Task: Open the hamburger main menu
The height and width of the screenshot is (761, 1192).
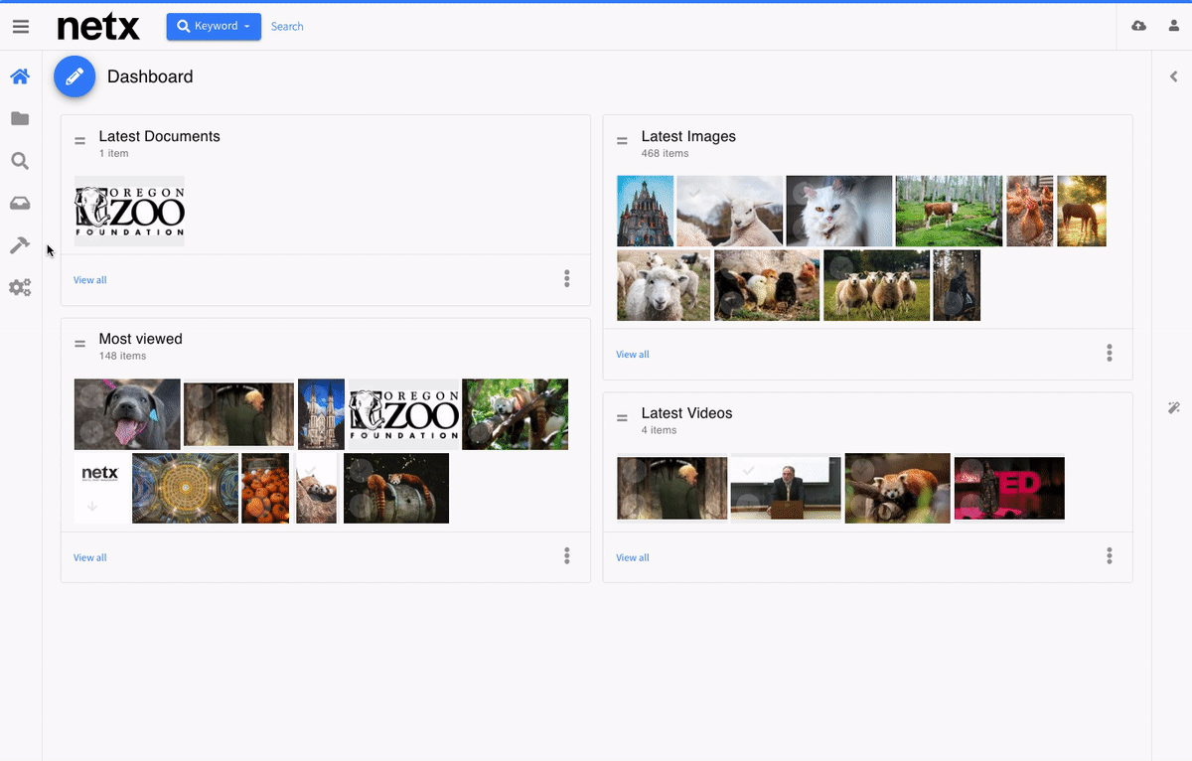Action: click(x=20, y=27)
